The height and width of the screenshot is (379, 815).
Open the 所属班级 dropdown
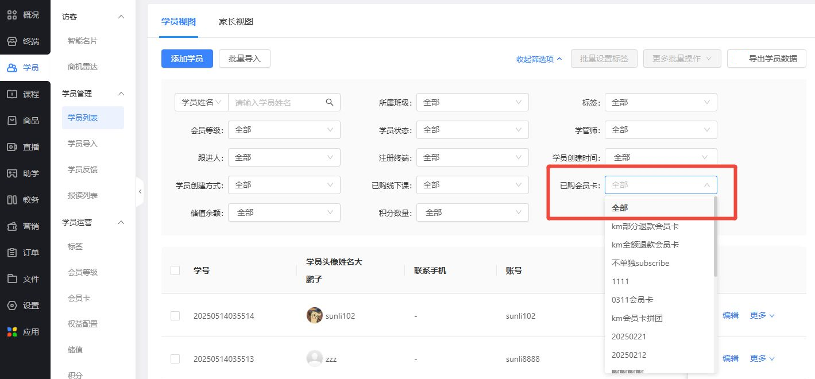(473, 102)
